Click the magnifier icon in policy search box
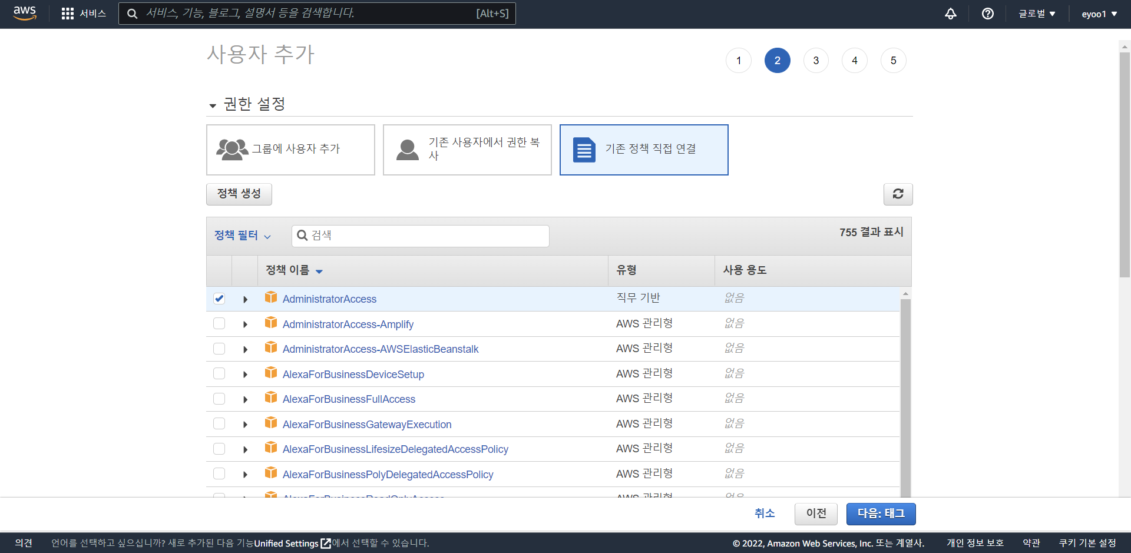The width and height of the screenshot is (1131, 553). pyautogui.click(x=302, y=236)
